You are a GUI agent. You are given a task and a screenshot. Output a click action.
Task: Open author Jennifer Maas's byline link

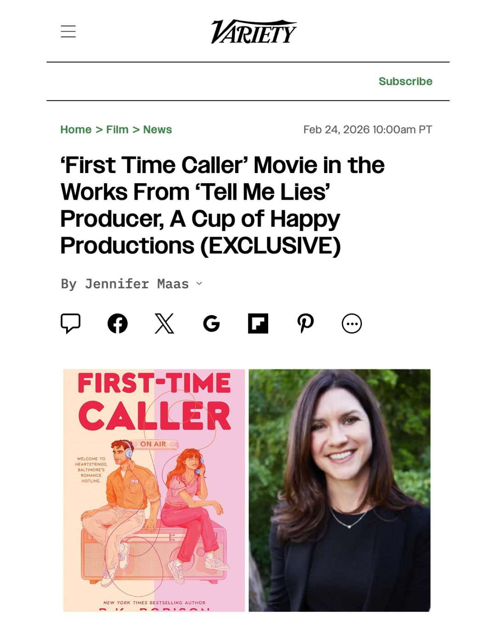click(x=136, y=284)
